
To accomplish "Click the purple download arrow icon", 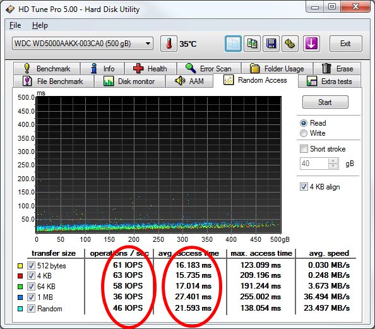I will (311, 44).
